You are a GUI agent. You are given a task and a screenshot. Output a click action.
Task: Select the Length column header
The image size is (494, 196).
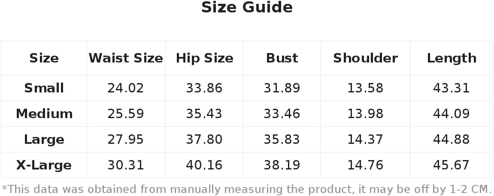click(x=452, y=58)
